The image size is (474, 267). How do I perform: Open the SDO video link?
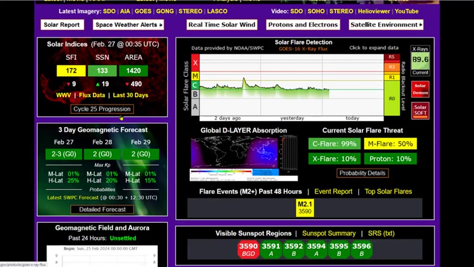click(297, 11)
